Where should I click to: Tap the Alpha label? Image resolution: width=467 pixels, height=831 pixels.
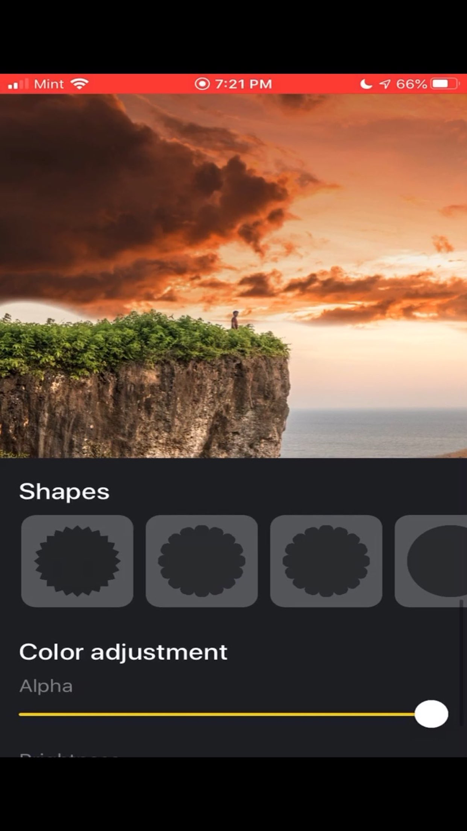[46, 686]
